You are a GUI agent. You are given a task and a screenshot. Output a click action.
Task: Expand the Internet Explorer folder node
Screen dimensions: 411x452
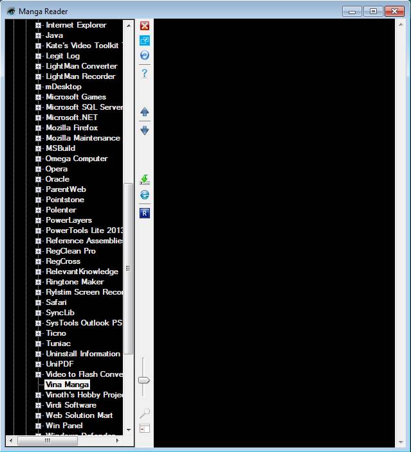point(38,26)
